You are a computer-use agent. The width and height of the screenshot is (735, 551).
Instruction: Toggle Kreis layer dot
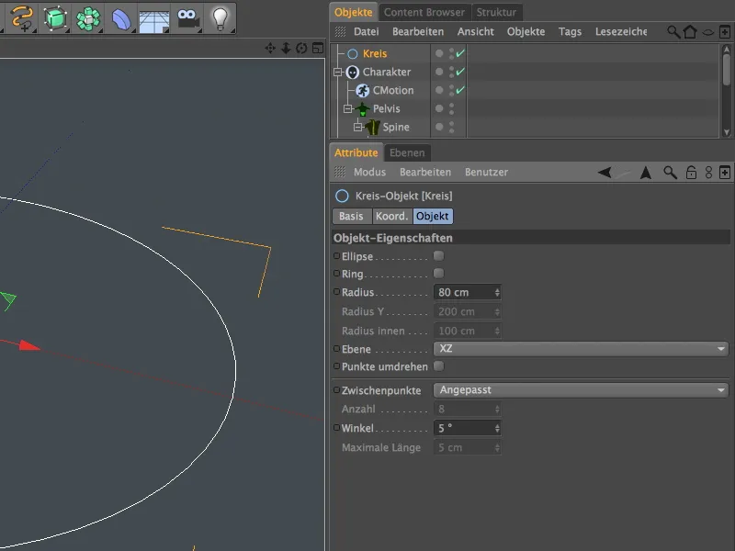point(439,53)
